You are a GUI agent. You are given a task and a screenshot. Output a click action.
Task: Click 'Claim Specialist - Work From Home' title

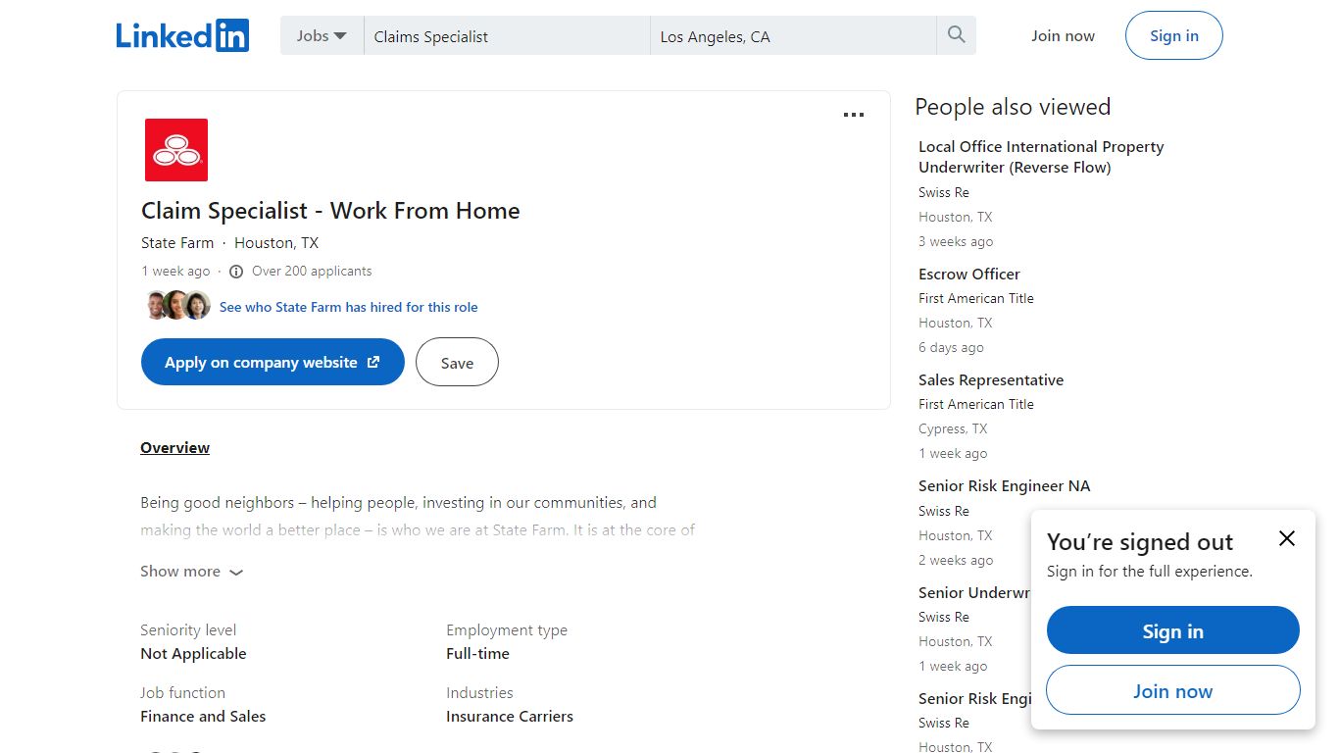click(330, 211)
